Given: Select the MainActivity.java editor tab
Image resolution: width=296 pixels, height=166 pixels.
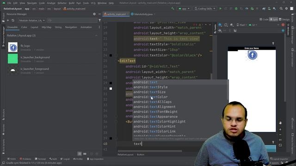Looking at the screenshot, I should 143,14.
